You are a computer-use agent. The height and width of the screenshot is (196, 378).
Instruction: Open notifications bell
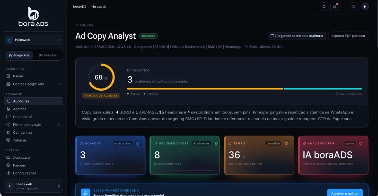click(334, 7)
